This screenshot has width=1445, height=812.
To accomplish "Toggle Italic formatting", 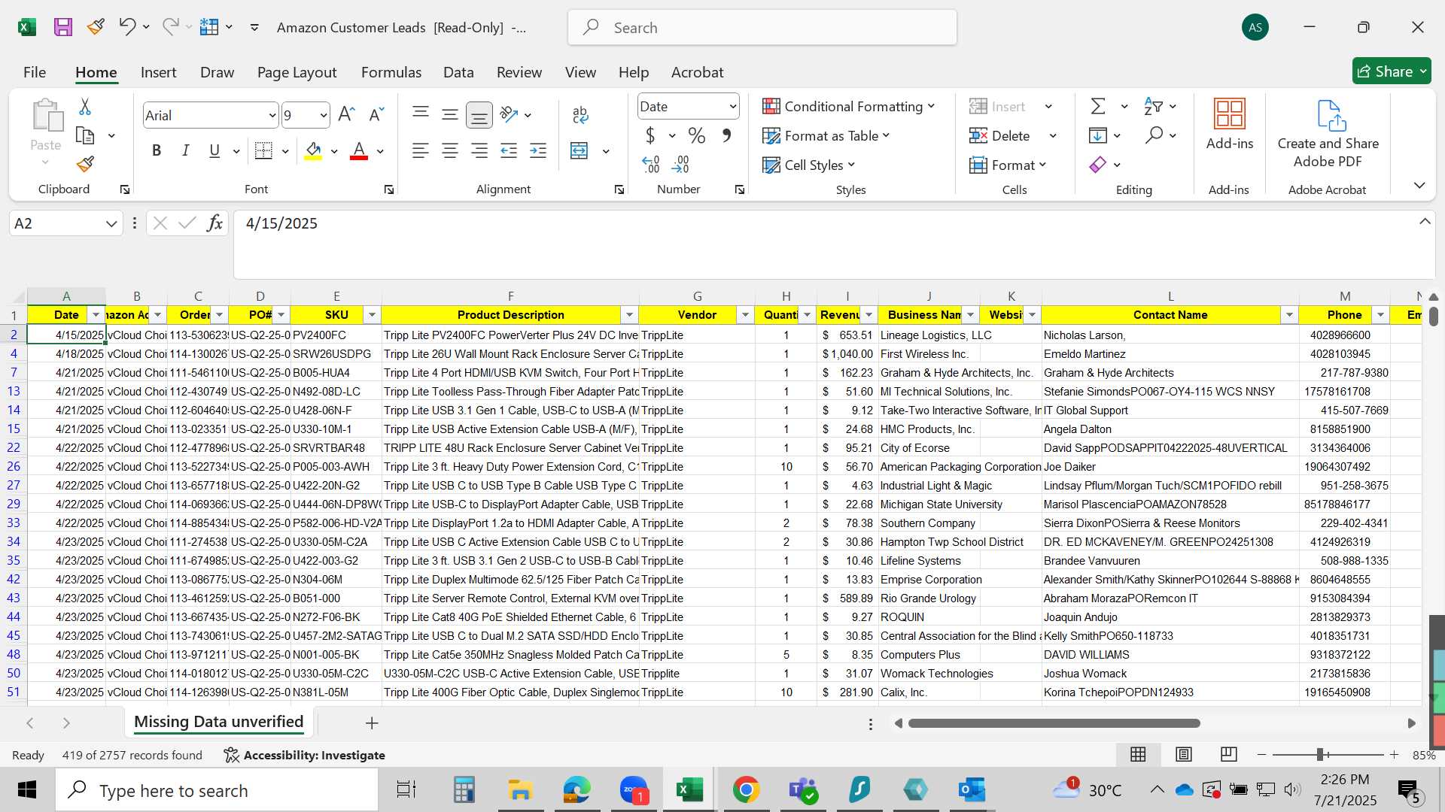I will point(185,151).
